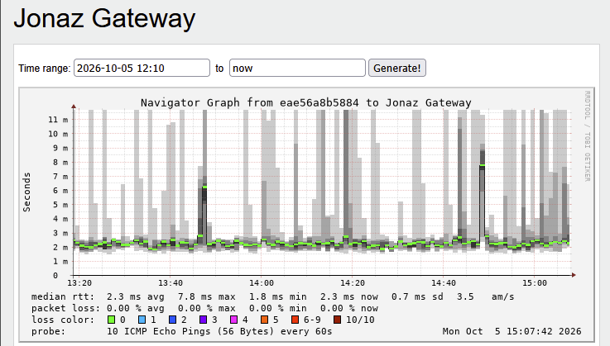Click the 'Time range:' label
Screen dimensions: 610x346
pyautogui.click(x=45, y=69)
